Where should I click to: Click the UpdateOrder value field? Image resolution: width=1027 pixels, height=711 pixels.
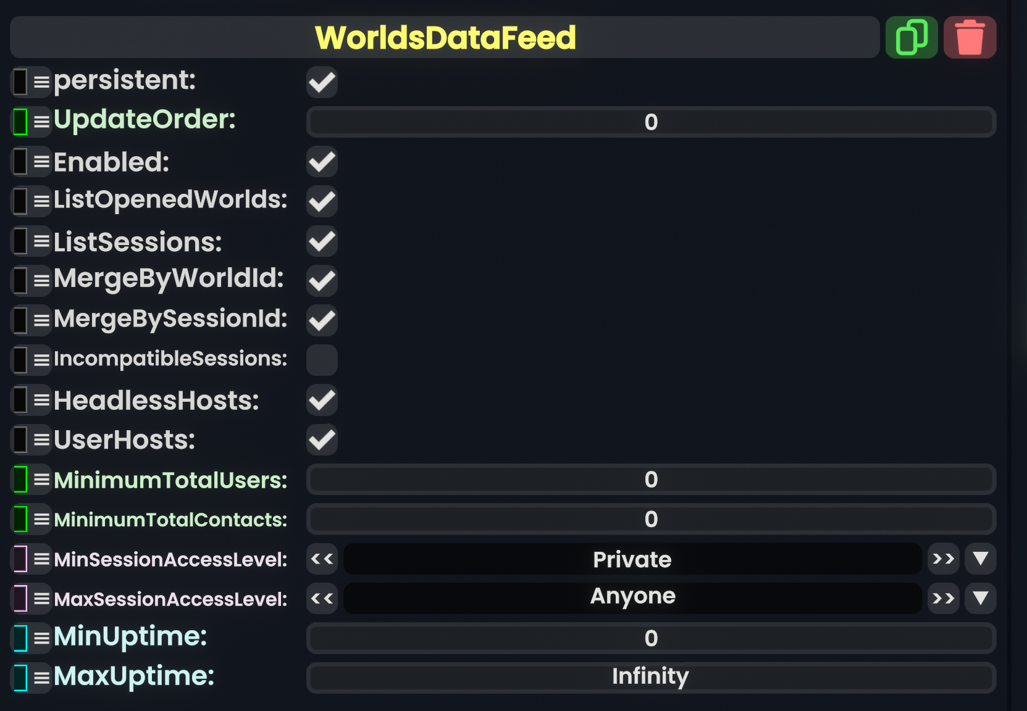pos(650,122)
